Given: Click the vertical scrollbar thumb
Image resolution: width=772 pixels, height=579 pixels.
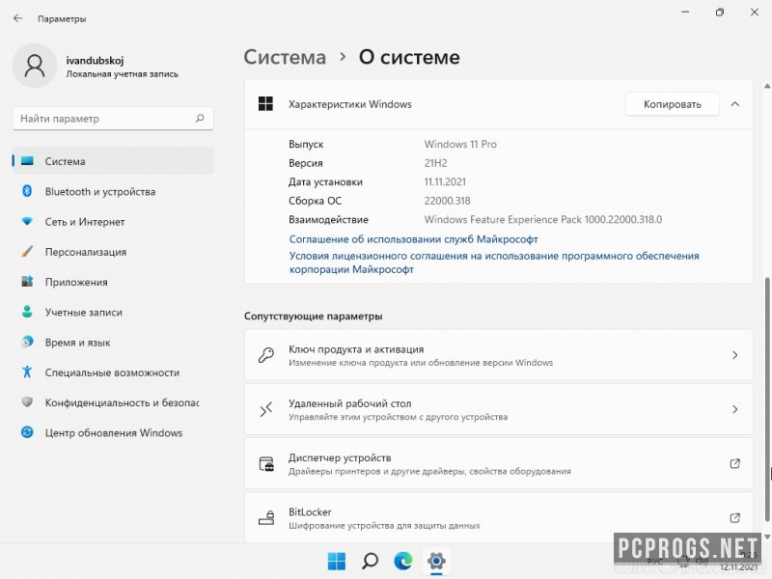Looking at the screenshot, I should [767, 399].
